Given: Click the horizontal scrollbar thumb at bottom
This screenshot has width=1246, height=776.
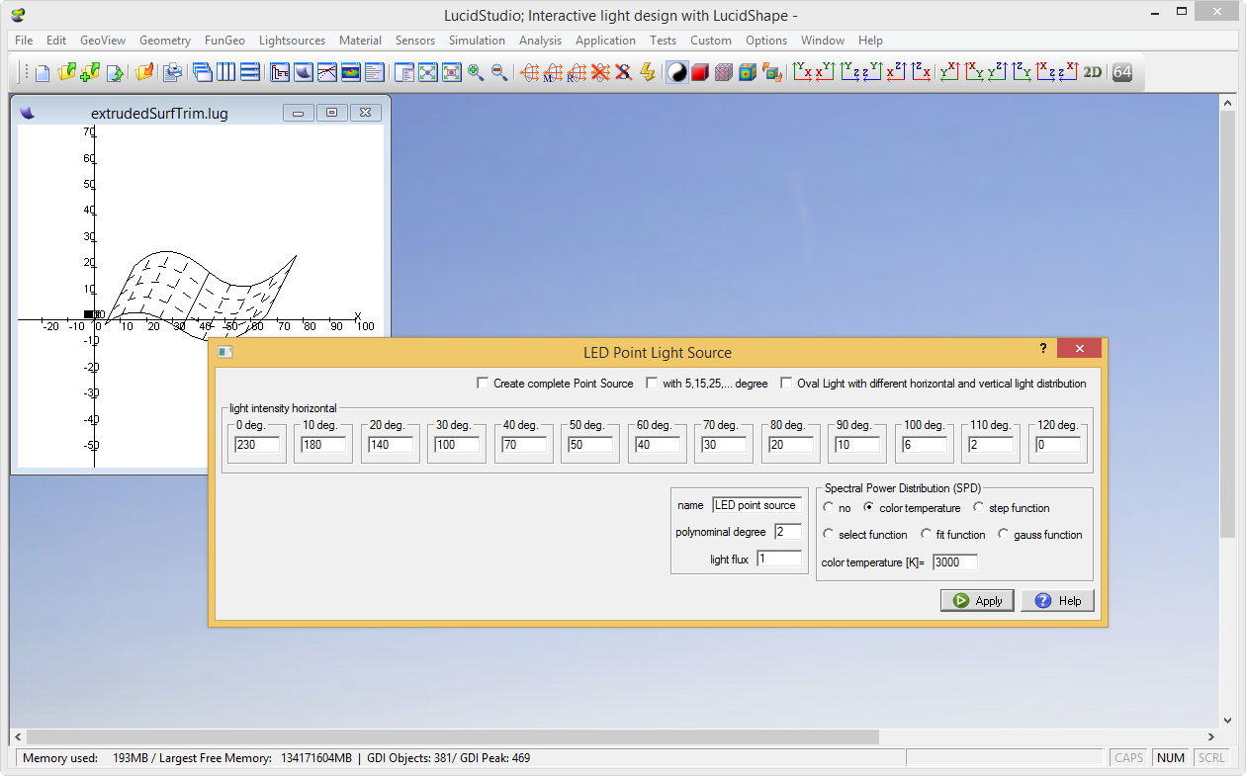Looking at the screenshot, I should [453, 736].
